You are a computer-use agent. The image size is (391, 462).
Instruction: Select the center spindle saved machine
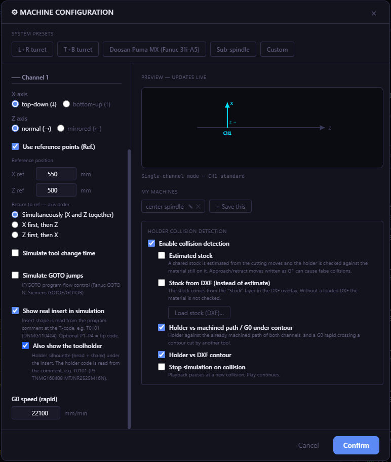click(165, 207)
